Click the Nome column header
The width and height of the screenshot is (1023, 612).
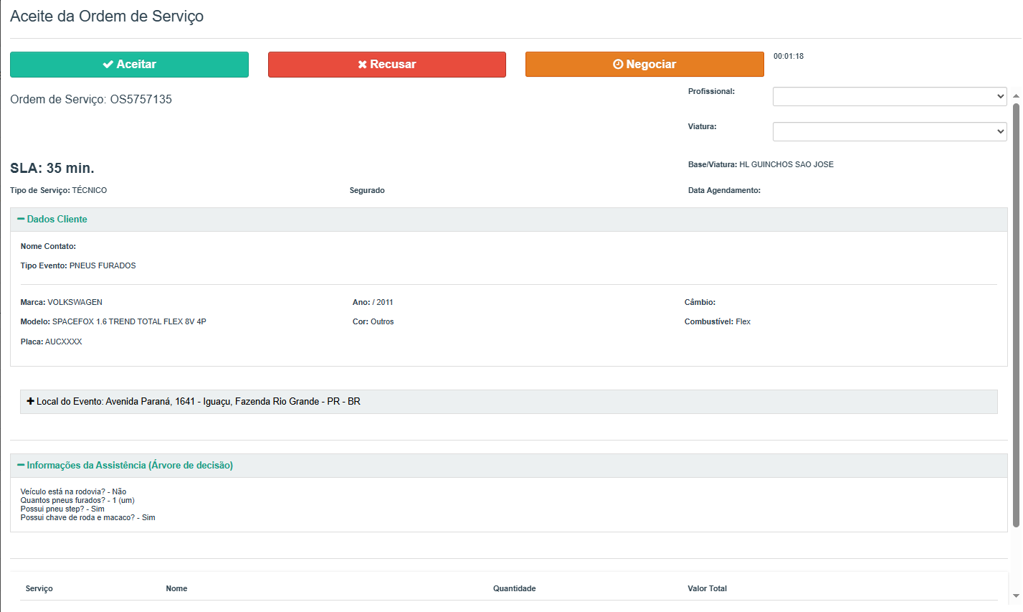pos(176,589)
